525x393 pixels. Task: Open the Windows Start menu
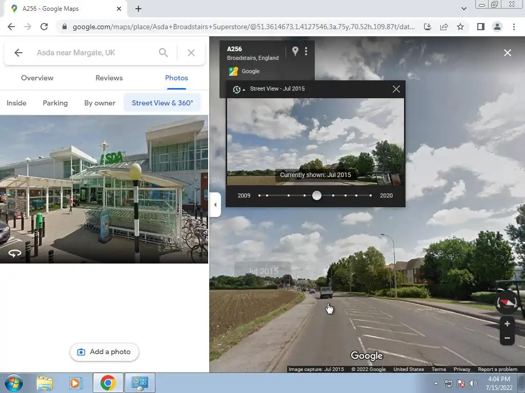(x=13, y=383)
